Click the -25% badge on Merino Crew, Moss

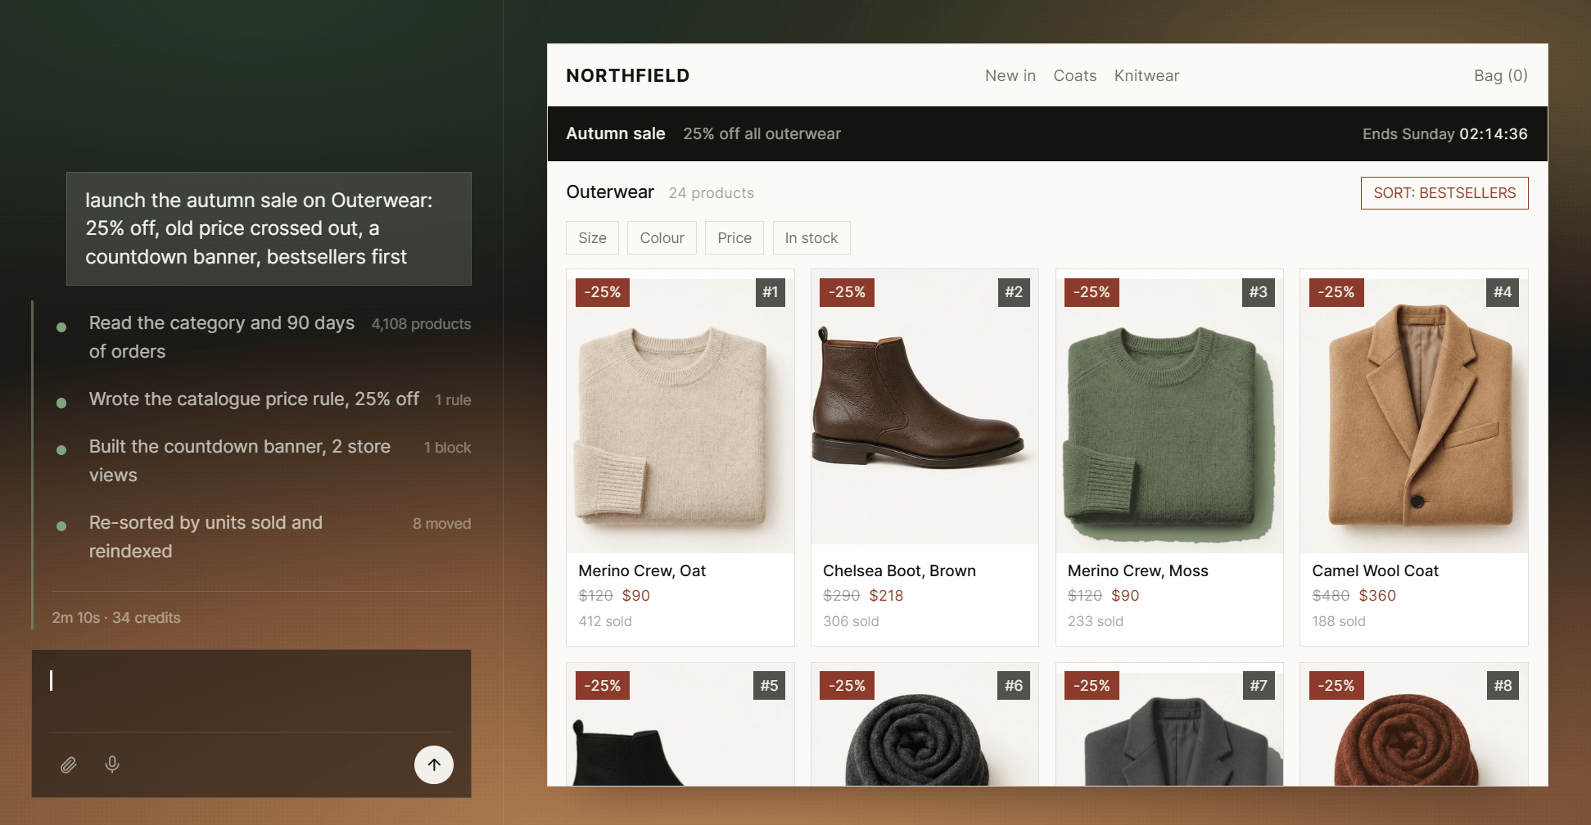1092,292
